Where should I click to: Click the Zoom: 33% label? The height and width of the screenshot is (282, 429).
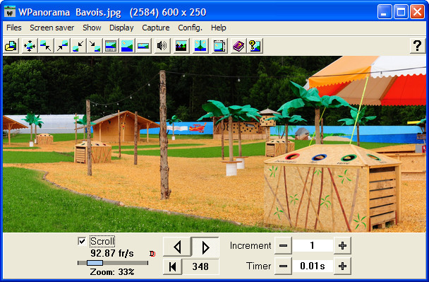tap(112, 272)
